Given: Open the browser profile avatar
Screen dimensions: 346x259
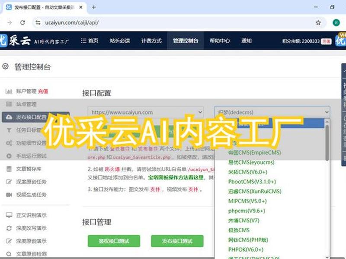Looking at the screenshot, I should pos(336,22).
